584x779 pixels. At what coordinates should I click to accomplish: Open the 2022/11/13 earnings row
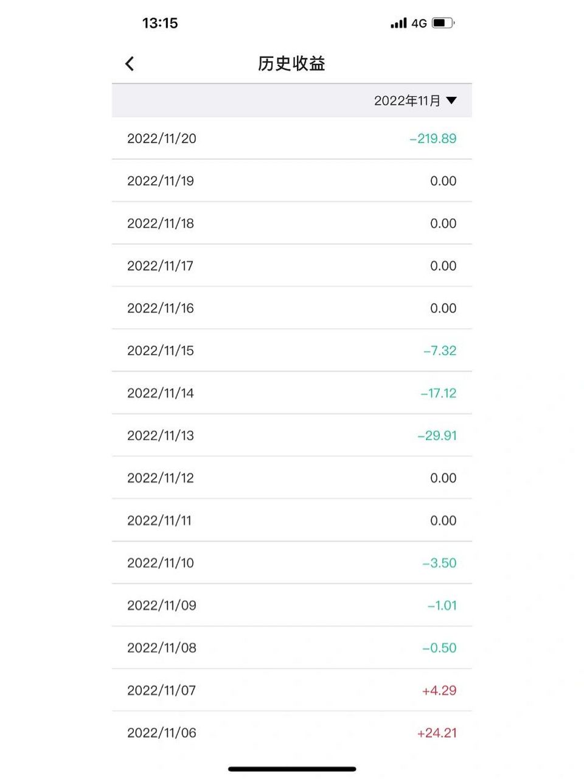tap(292, 435)
